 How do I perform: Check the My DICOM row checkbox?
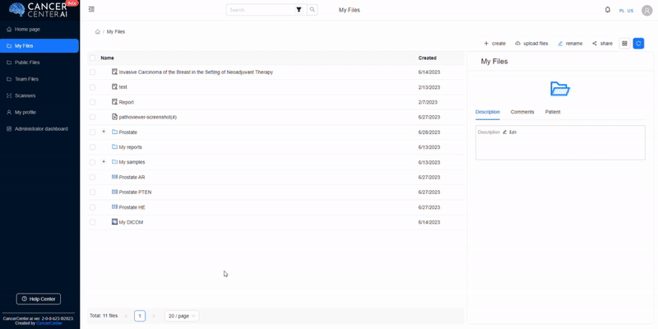click(x=92, y=222)
